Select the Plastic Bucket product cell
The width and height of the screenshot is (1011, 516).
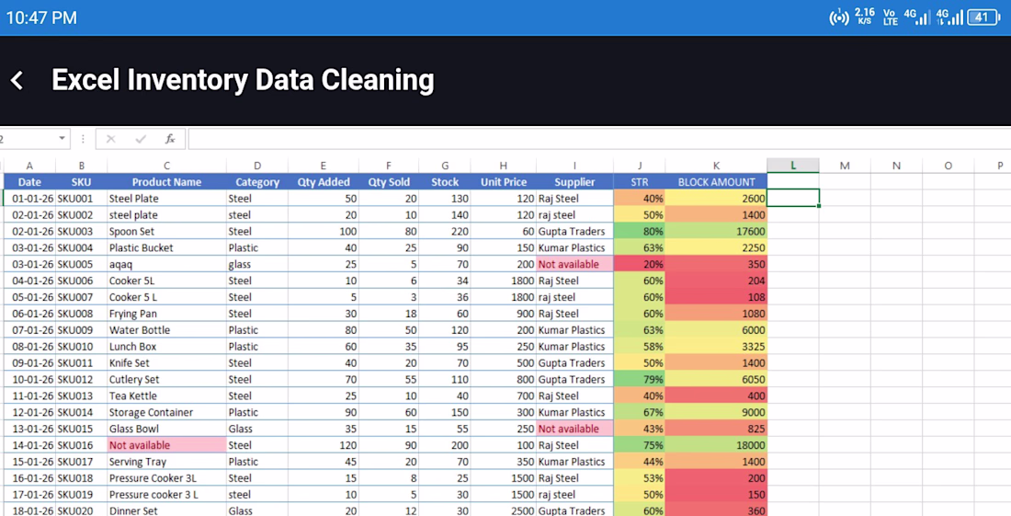pyautogui.click(x=167, y=247)
